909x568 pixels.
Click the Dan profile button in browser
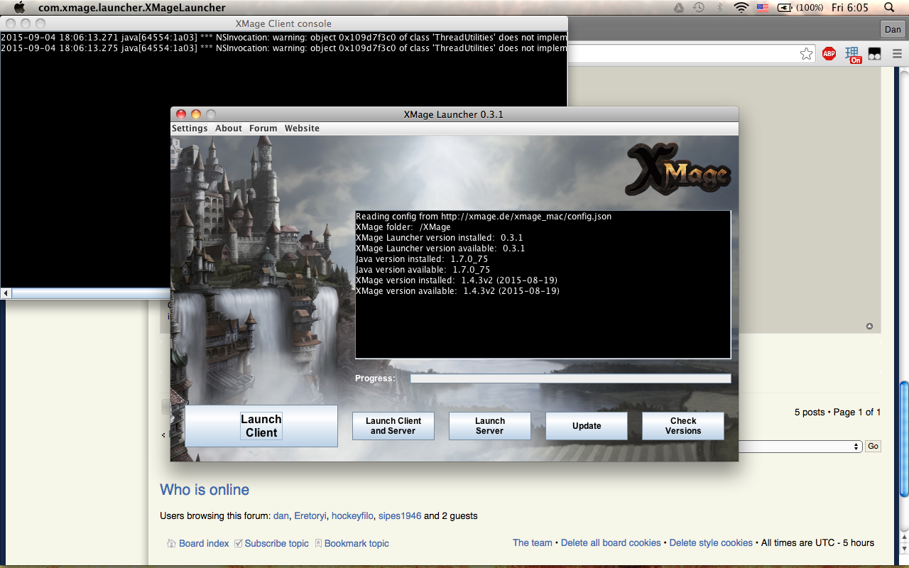pos(893,29)
